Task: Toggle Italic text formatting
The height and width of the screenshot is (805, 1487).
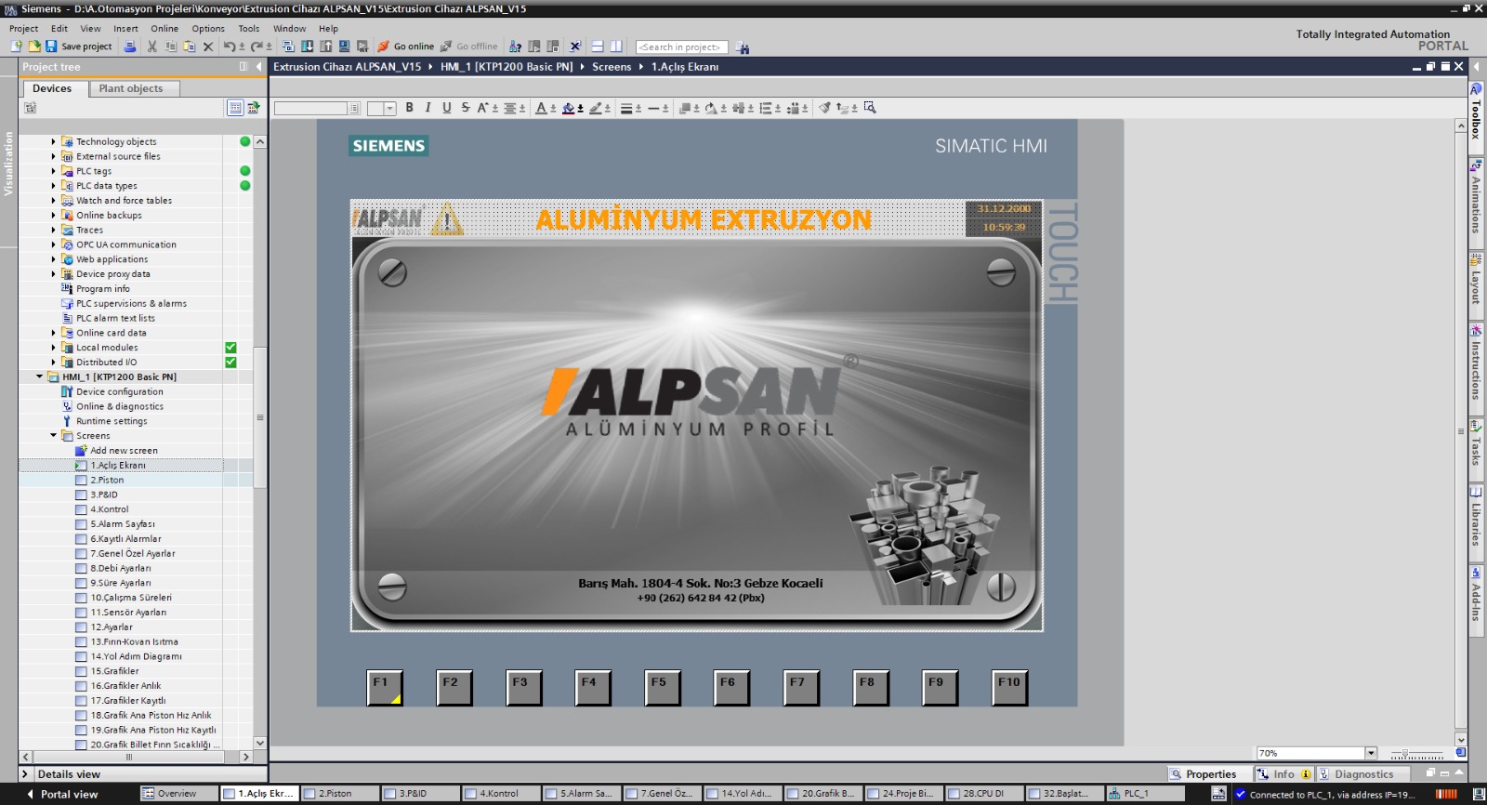Action: point(428,108)
